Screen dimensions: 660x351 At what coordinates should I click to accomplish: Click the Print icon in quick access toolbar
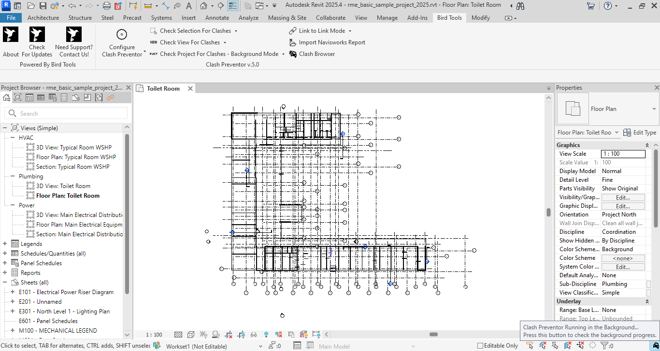[x=106, y=6]
